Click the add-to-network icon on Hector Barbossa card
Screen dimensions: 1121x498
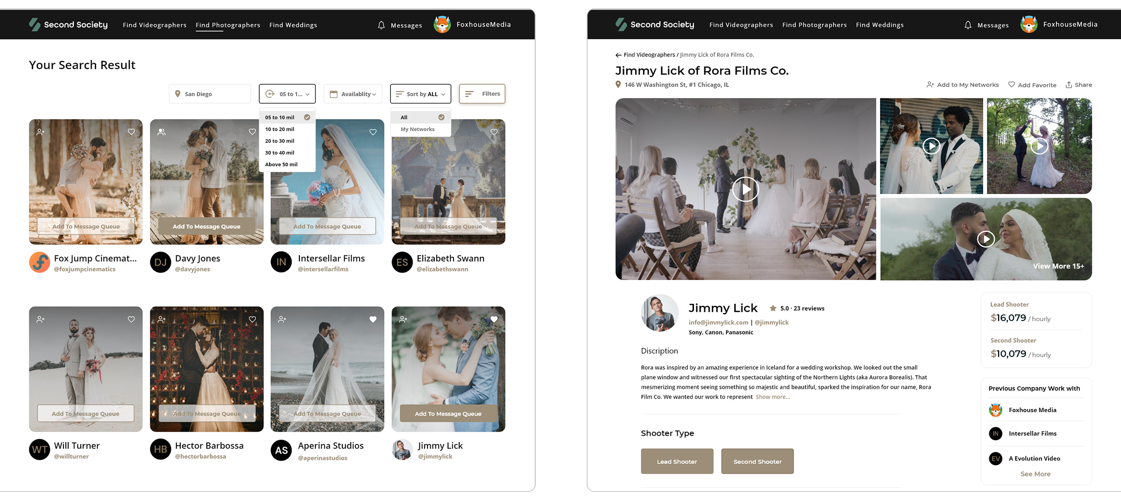tap(162, 320)
